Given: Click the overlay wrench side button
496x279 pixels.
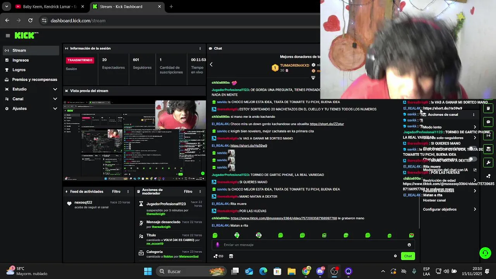Looking at the screenshot, I should 488,162.
